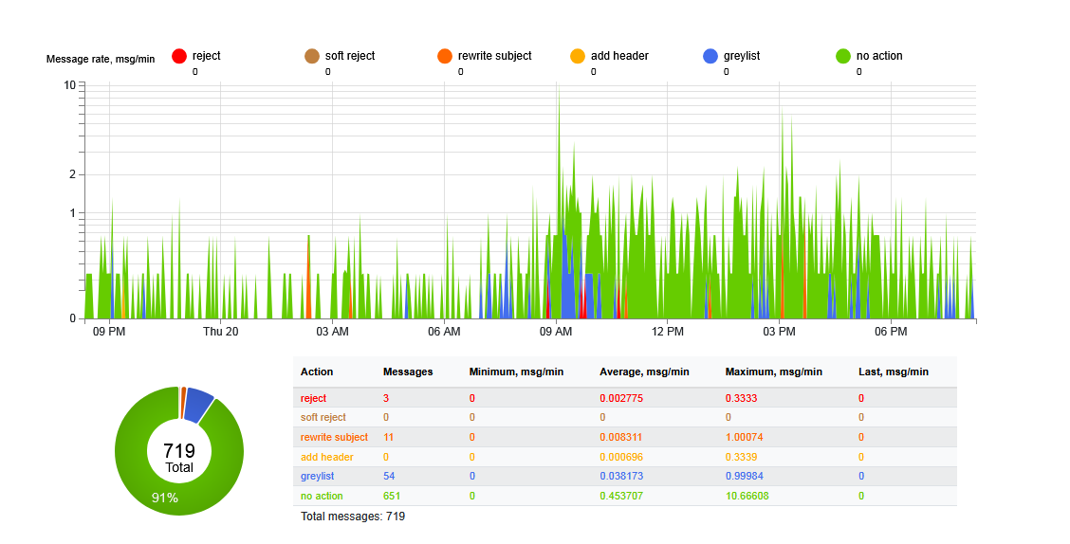Image resolution: width=1070 pixels, height=544 pixels.
Task: Click the blue greylist legend circle
Action: click(710, 56)
